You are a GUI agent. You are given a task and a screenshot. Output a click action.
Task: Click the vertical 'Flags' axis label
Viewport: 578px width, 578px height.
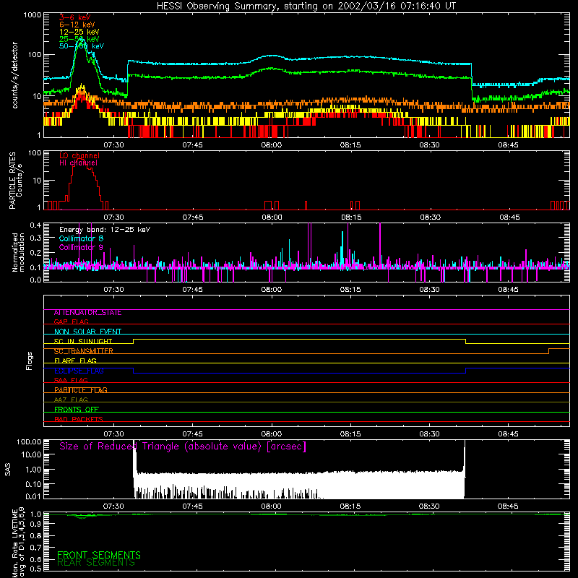point(30,361)
